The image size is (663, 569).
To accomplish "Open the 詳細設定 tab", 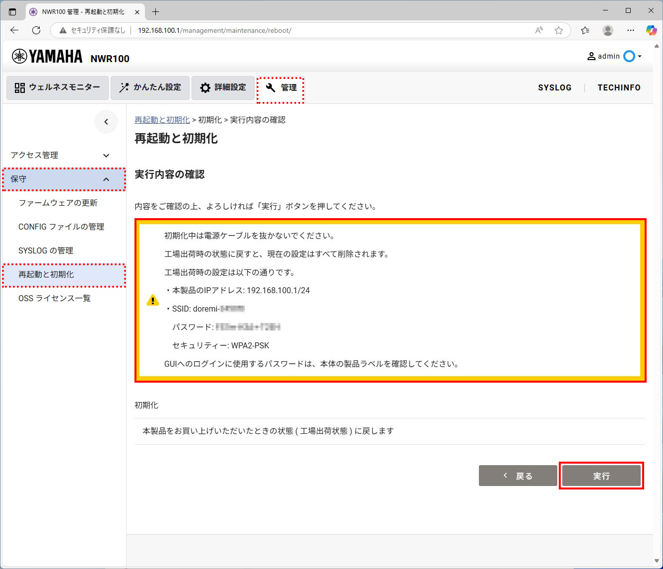I will pyautogui.click(x=223, y=87).
